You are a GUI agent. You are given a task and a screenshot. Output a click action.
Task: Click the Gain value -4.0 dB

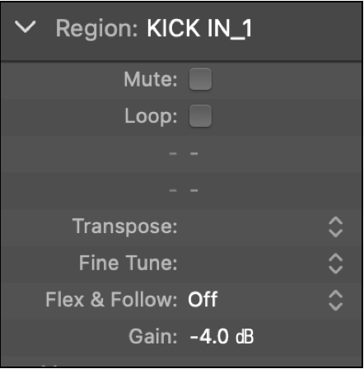point(222,337)
